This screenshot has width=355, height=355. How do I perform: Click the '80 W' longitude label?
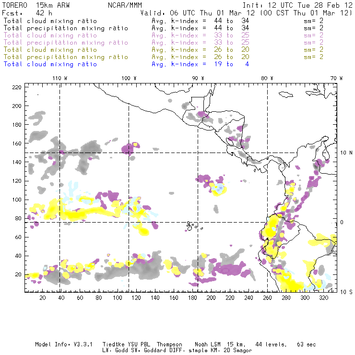tap(267, 78)
